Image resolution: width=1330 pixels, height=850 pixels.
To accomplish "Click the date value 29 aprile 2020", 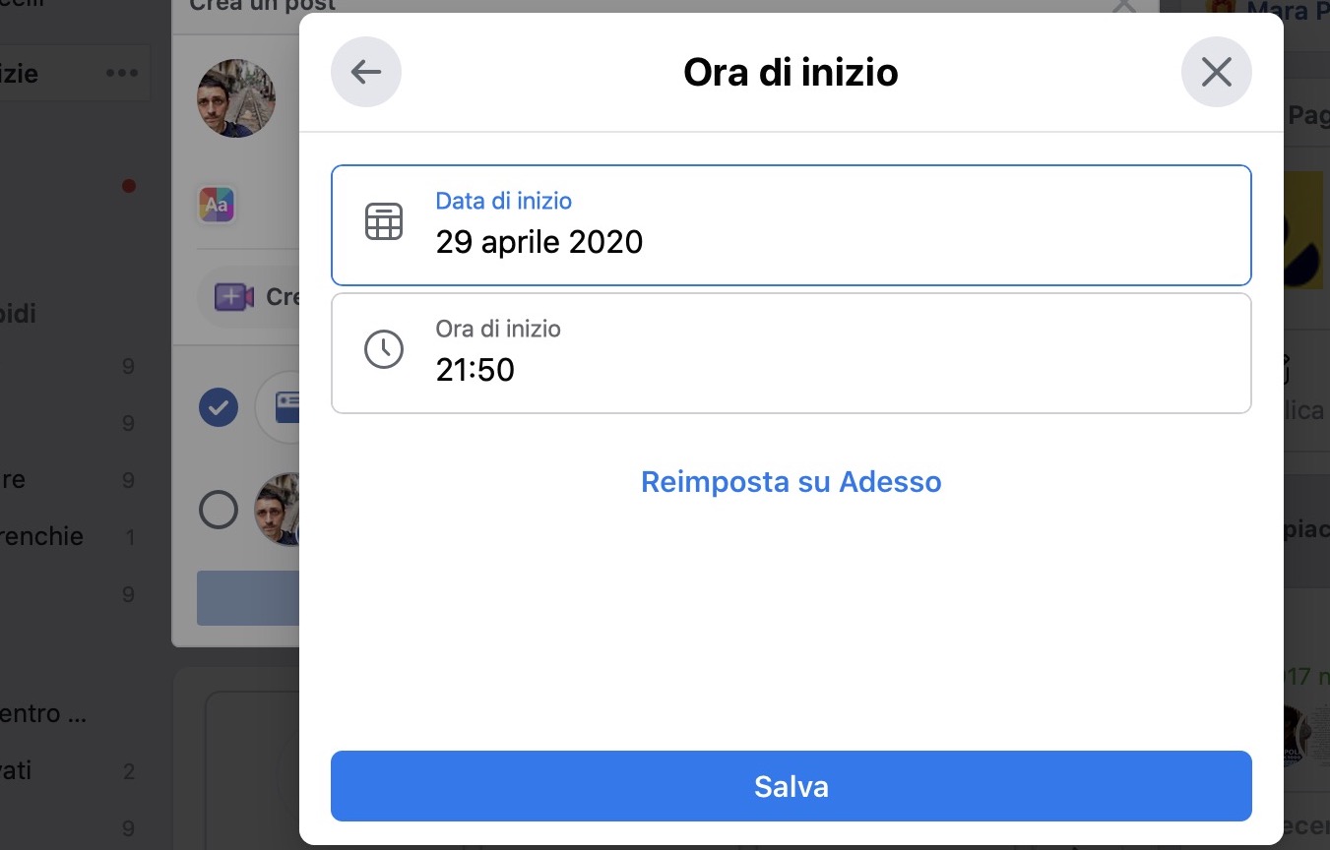I will (539, 242).
